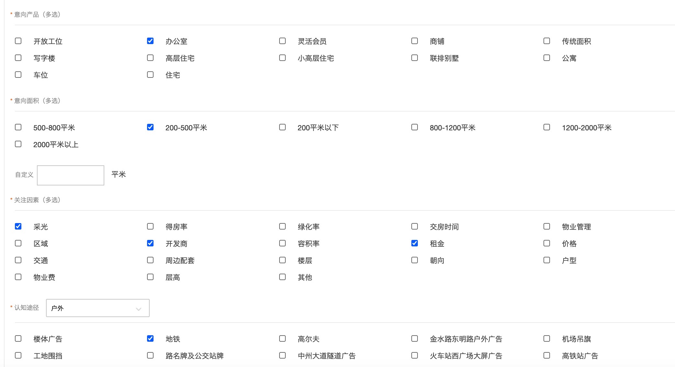Check 火车站西广场大屏广告 option
675x367 pixels.
[415, 356]
